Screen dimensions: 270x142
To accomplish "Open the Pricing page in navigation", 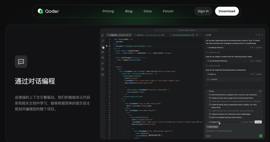I will click(108, 11).
